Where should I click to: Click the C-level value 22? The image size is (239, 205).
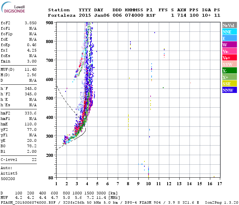[x=34, y=160]
